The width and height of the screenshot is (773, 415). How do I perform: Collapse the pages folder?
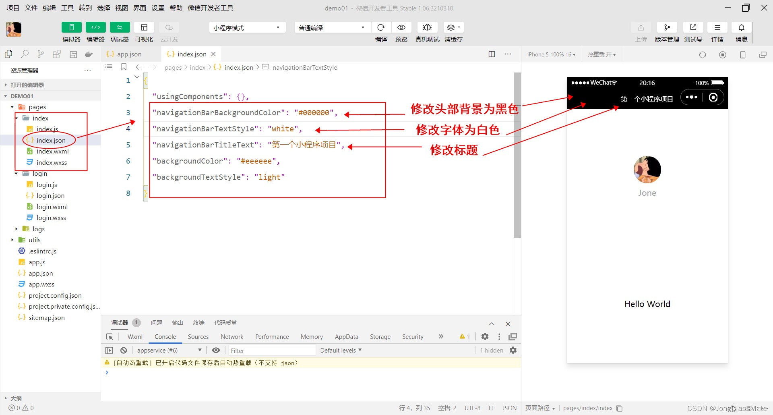(x=12, y=107)
